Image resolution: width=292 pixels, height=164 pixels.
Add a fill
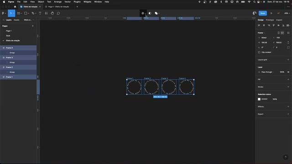pyautogui.click(x=288, y=79)
